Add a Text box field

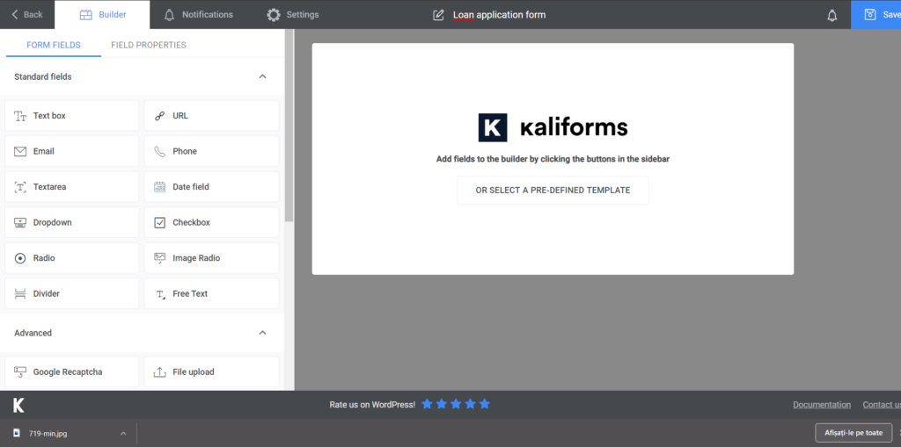pos(72,116)
